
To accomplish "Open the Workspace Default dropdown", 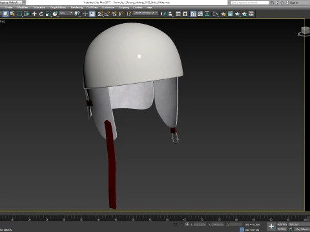I will (x=11, y=3).
